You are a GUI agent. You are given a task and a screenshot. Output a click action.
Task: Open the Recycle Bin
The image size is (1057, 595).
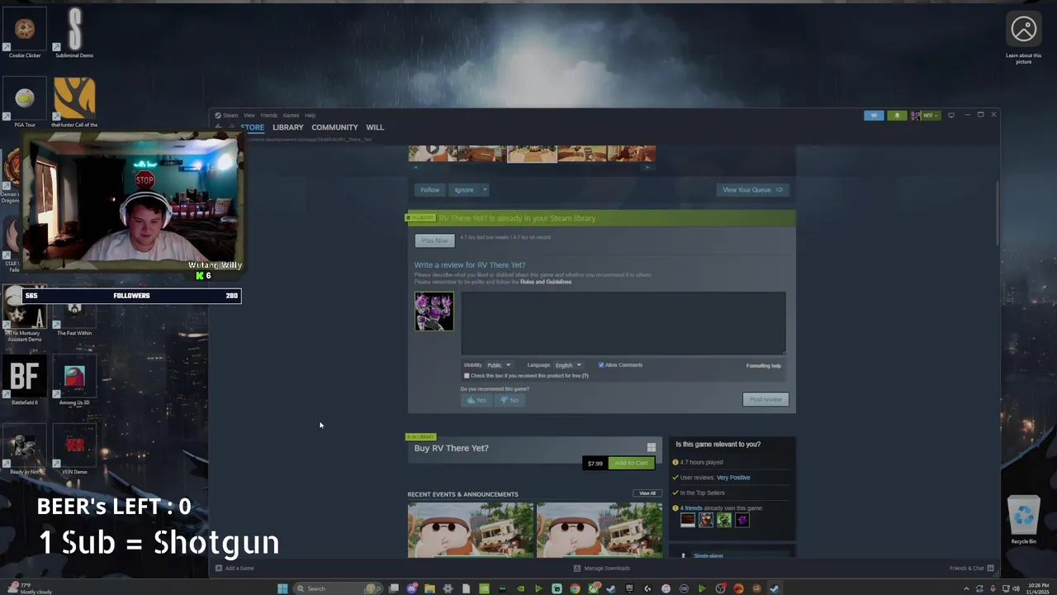pyautogui.click(x=1023, y=521)
